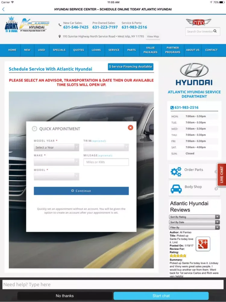Screen dimensions: 226x302
Task: Click the Continue button
Action: pos(81,191)
